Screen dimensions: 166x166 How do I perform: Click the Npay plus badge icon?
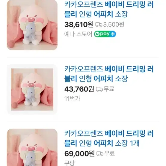click(x=105, y=34)
